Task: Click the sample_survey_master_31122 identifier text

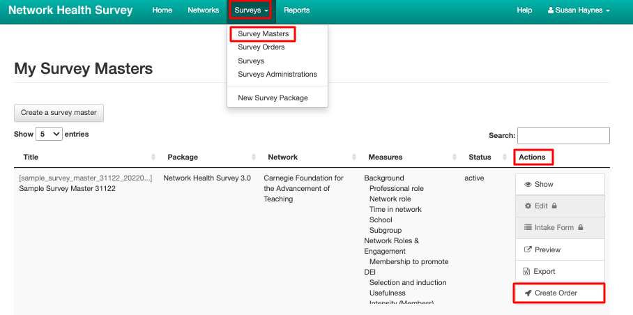Action: point(86,178)
